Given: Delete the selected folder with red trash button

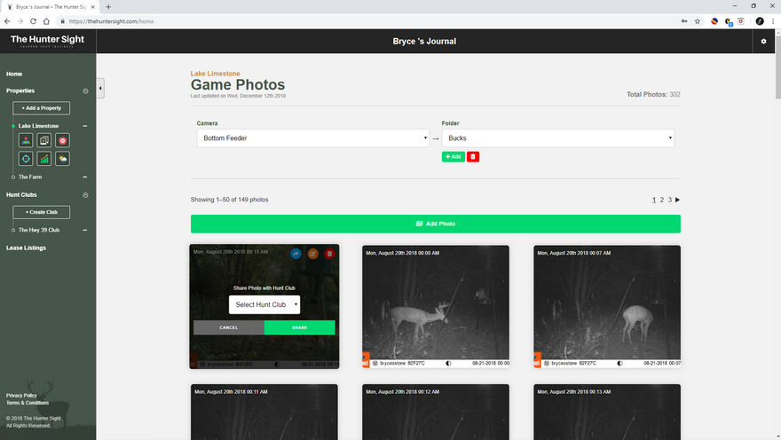Looking at the screenshot, I should pyautogui.click(x=473, y=157).
